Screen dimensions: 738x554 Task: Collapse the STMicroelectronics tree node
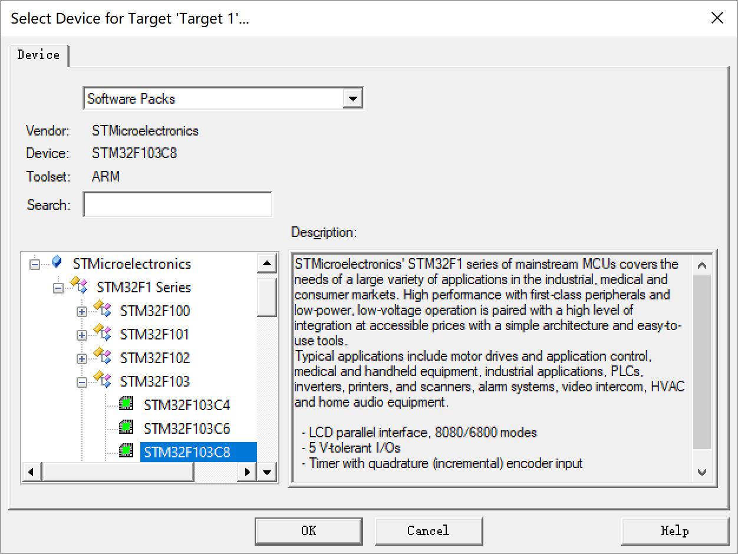coord(35,265)
